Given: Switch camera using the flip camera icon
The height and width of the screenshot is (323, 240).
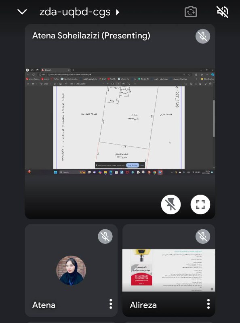Looking at the screenshot, I should coord(191,12).
